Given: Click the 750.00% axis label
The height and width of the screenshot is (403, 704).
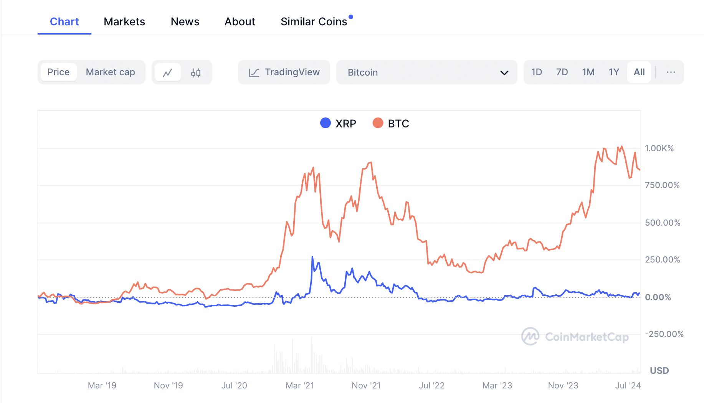Looking at the screenshot, I should pyautogui.click(x=662, y=185).
